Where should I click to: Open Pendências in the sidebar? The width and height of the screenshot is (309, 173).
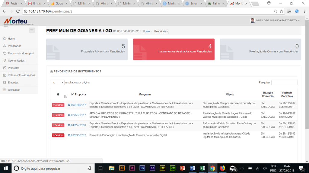(14, 46)
